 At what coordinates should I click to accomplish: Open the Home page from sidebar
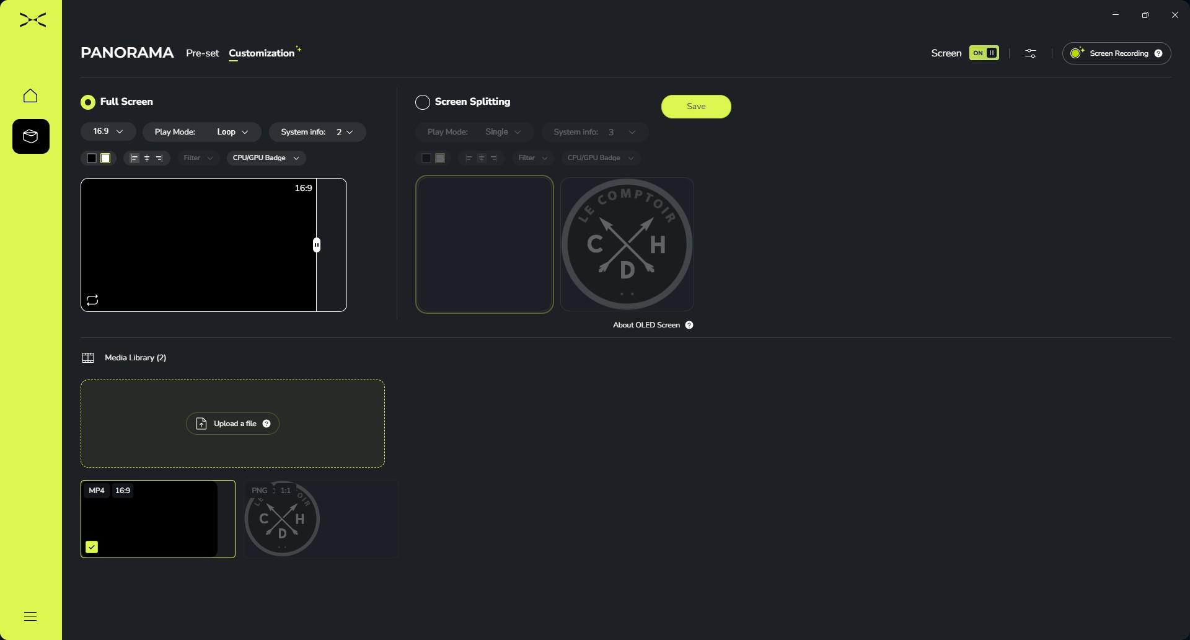point(30,96)
